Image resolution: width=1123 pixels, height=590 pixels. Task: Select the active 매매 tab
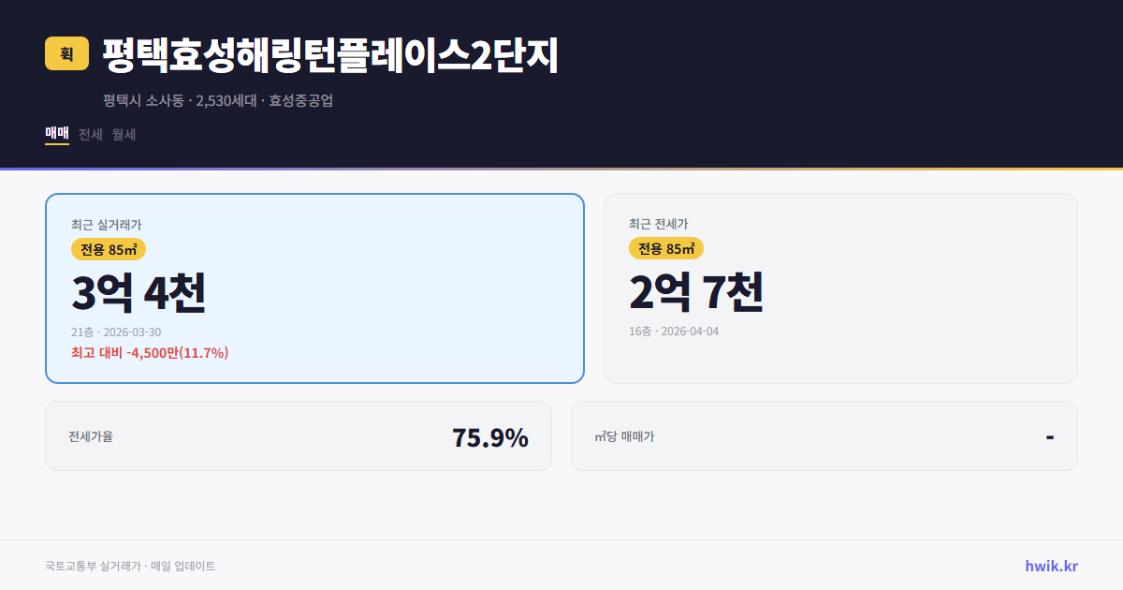(55, 134)
